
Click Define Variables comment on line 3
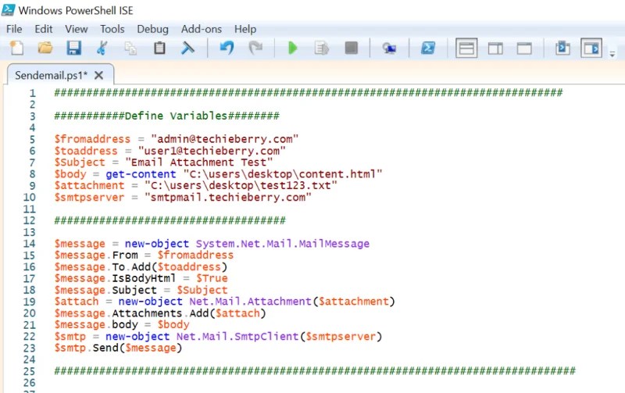pos(176,116)
